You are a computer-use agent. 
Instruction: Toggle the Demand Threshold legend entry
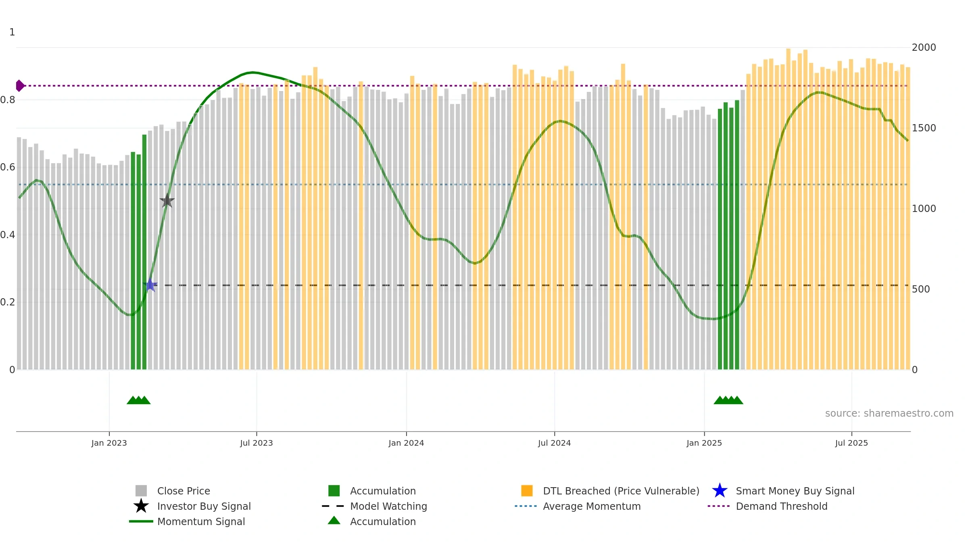pyautogui.click(x=768, y=506)
